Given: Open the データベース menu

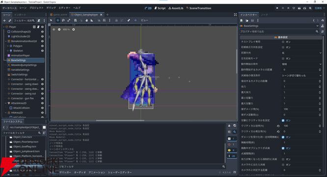Looking at the screenshot, I should (x=9, y=8).
